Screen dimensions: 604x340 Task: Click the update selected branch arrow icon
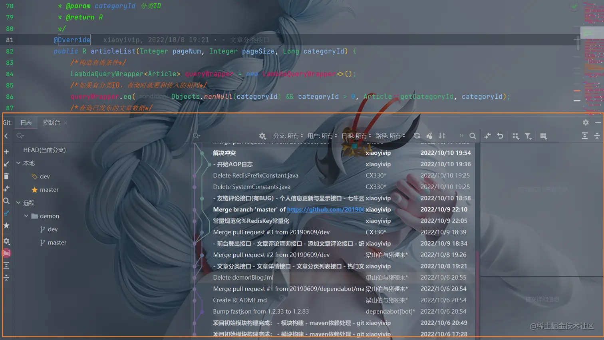(6, 164)
